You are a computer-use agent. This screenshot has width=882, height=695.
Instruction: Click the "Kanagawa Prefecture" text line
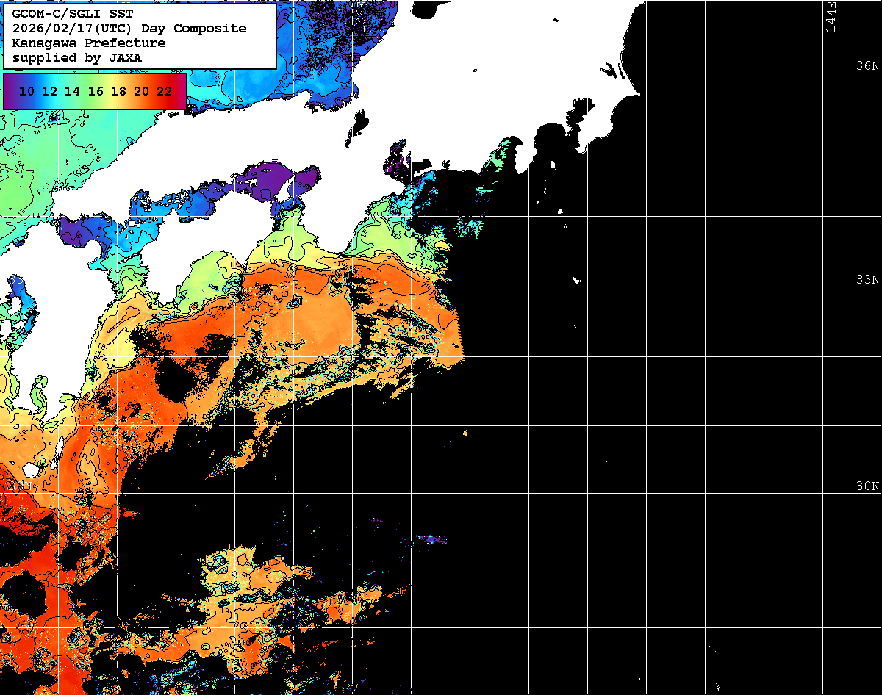click(89, 43)
